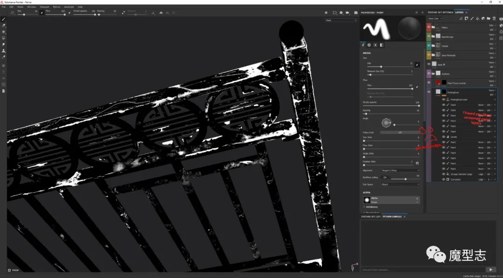Open Stencil tab icon in Properties panel
This screenshot has height=278, width=503.
(375, 45)
